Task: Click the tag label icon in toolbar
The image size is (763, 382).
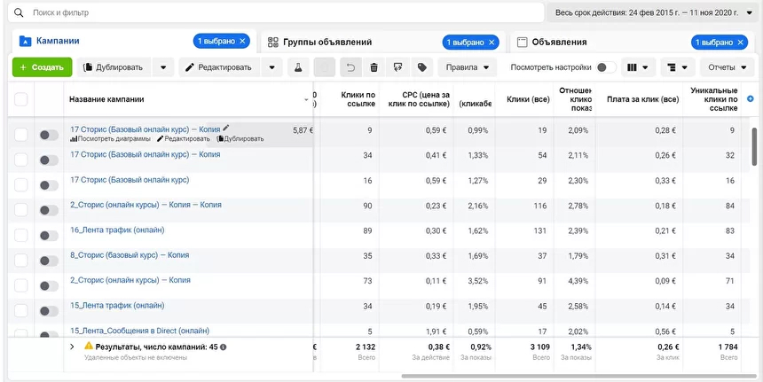Action: [422, 67]
